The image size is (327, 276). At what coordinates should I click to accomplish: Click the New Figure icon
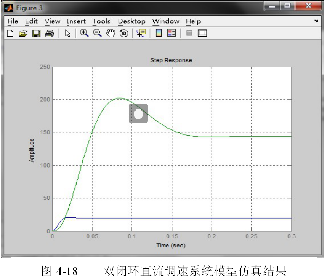(10, 34)
